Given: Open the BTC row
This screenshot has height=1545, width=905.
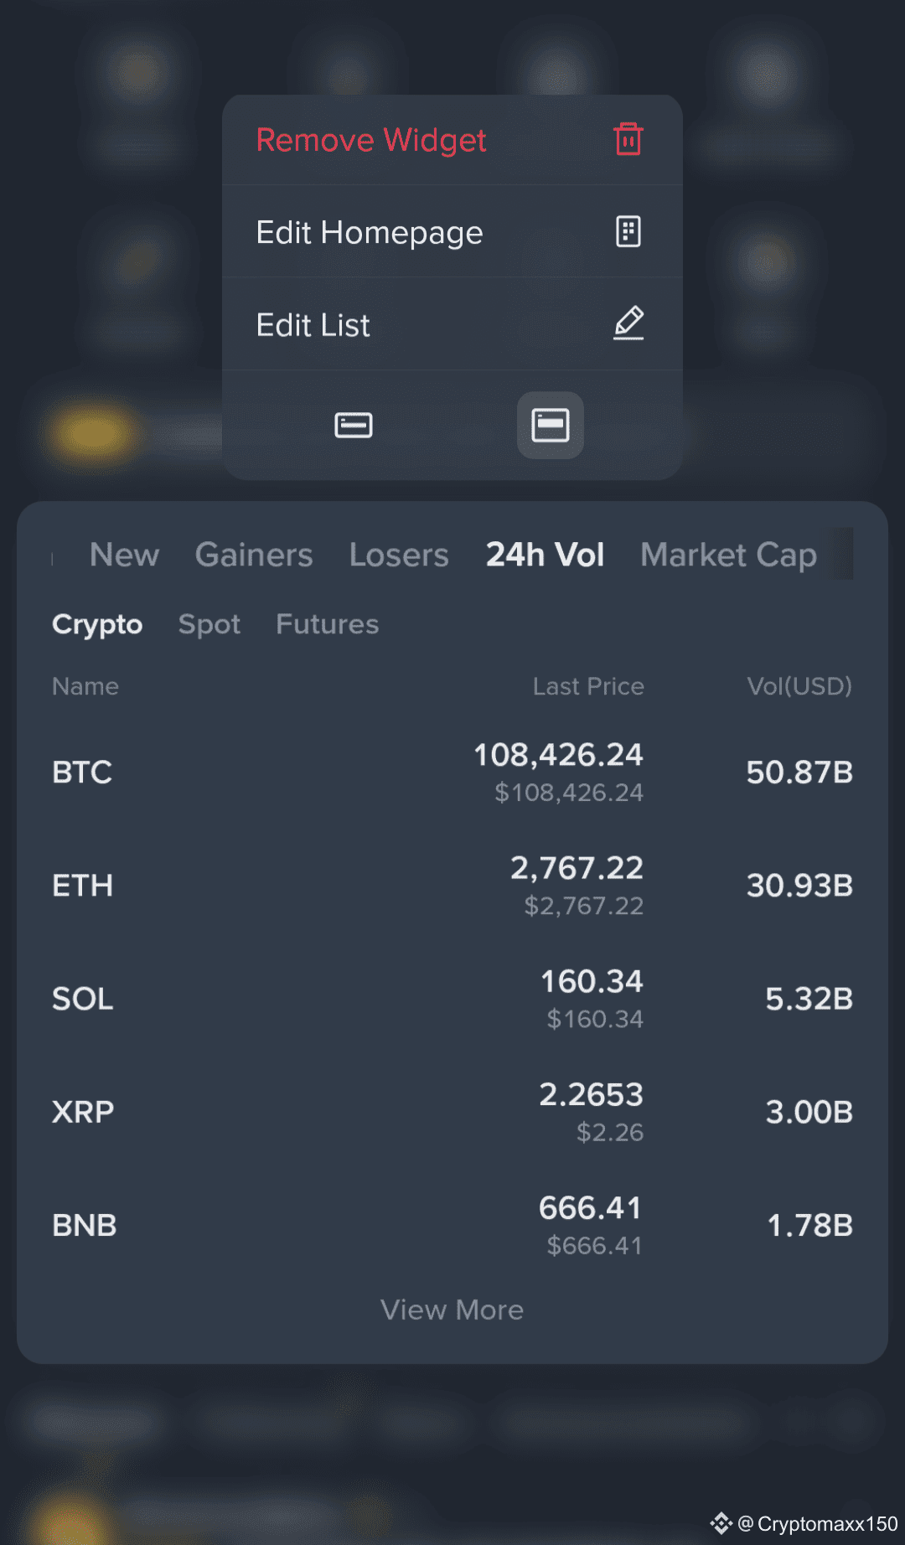Looking at the screenshot, I should point(452,772).
